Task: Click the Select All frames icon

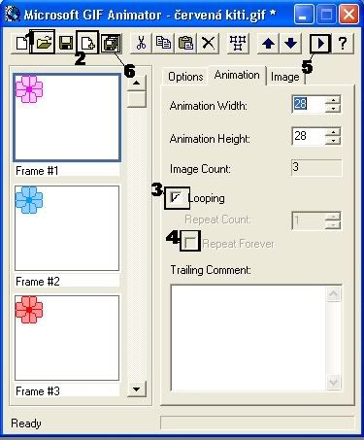Action: coord(238,43)
